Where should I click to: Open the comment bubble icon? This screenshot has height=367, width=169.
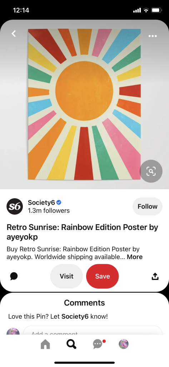tap(14, 276)
